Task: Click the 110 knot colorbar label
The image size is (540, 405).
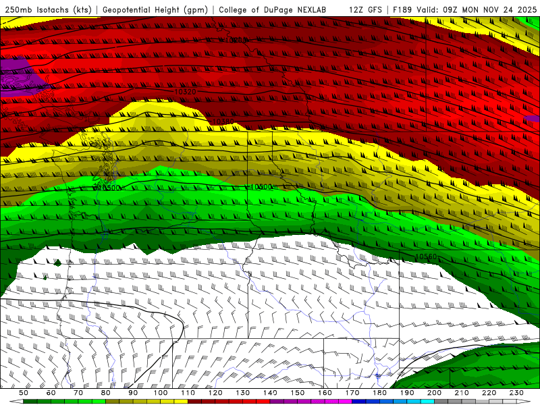Action: coord(188,393)
